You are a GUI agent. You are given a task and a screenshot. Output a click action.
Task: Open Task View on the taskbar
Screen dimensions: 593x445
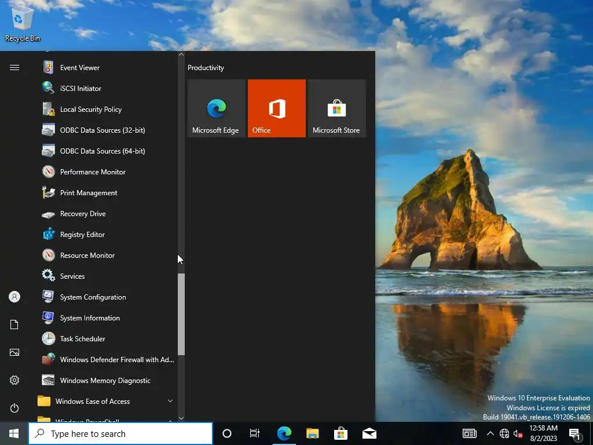[x=255, y=433]
